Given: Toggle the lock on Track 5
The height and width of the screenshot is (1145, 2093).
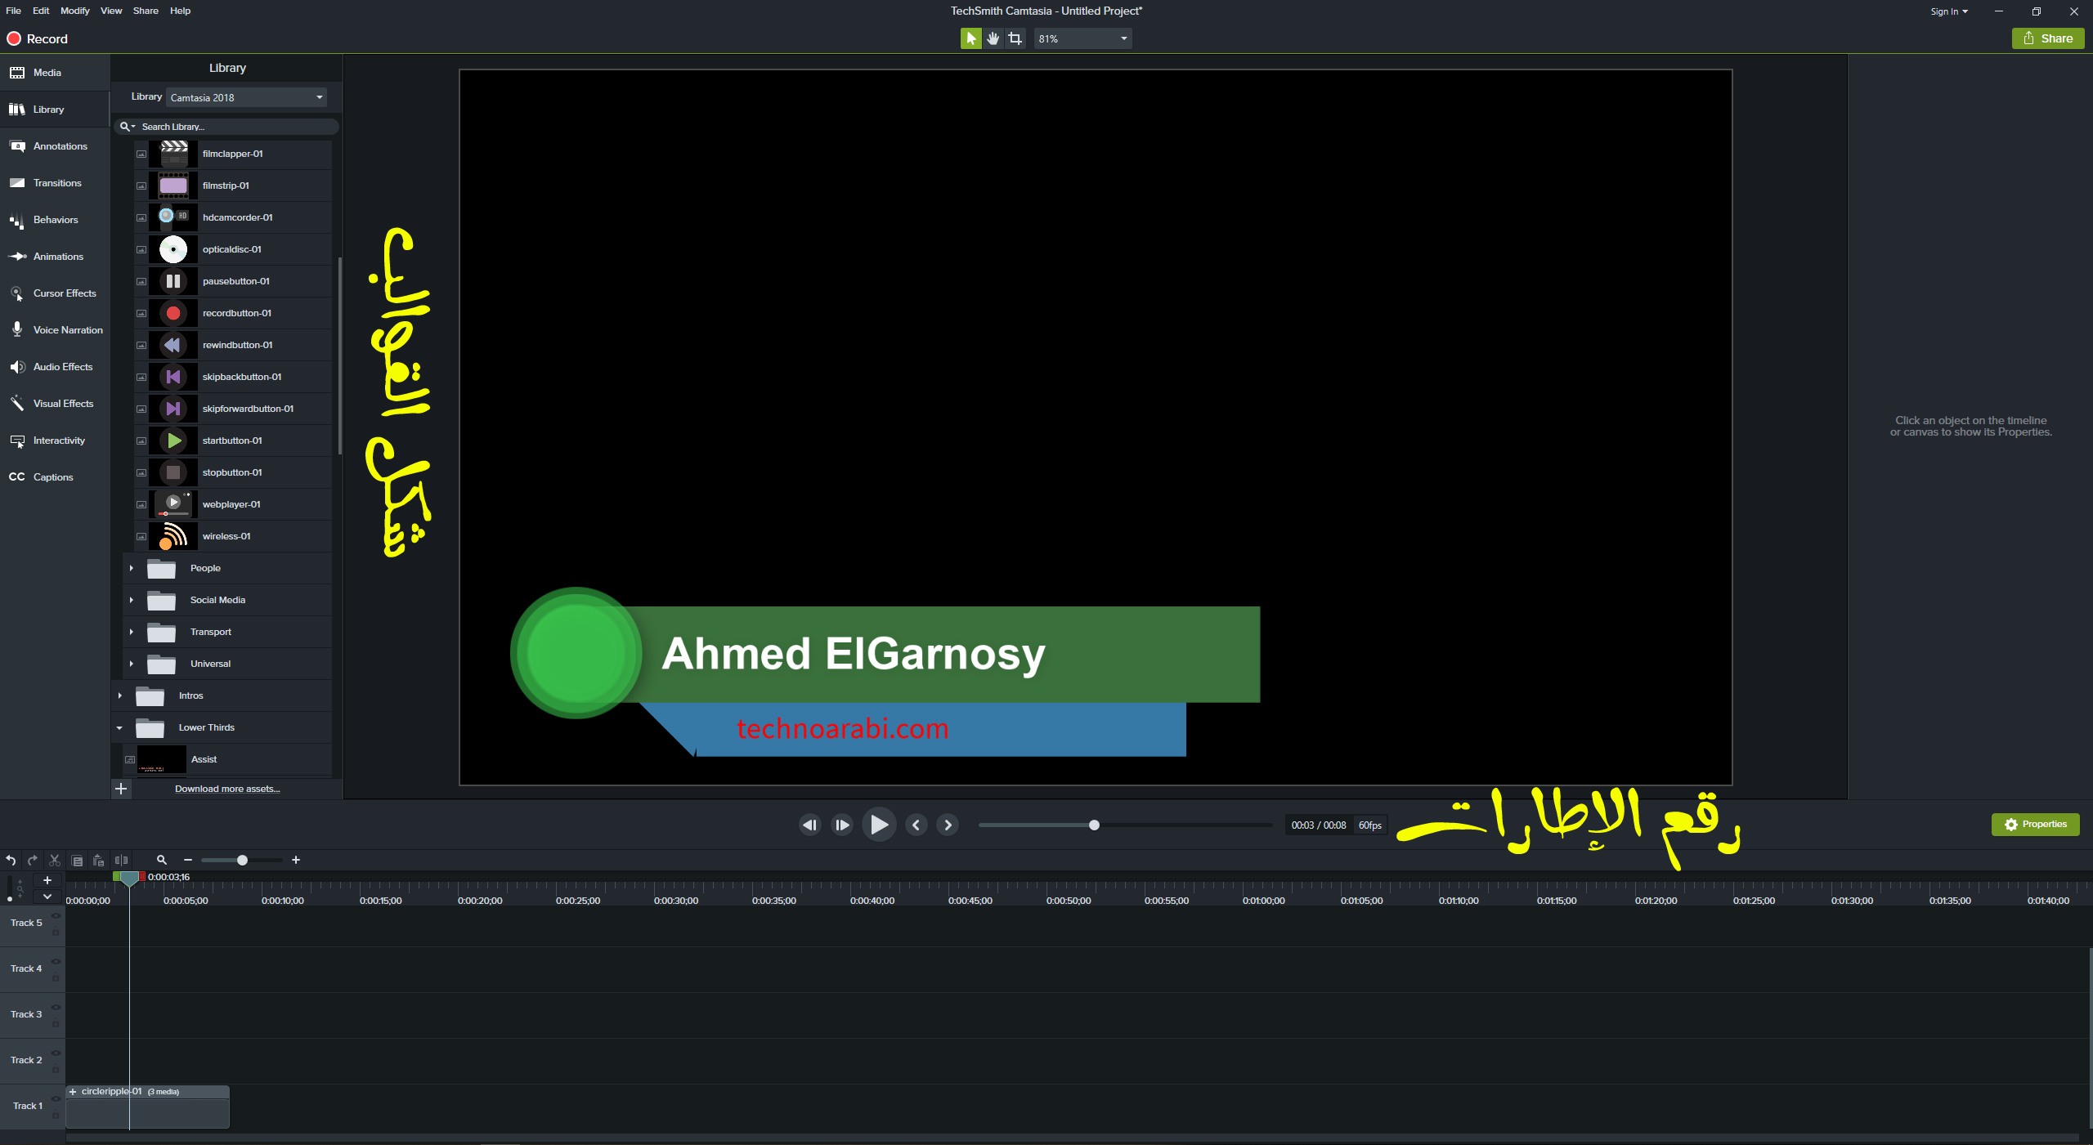Looking at the screenshot, I should [x=56, y=933].
